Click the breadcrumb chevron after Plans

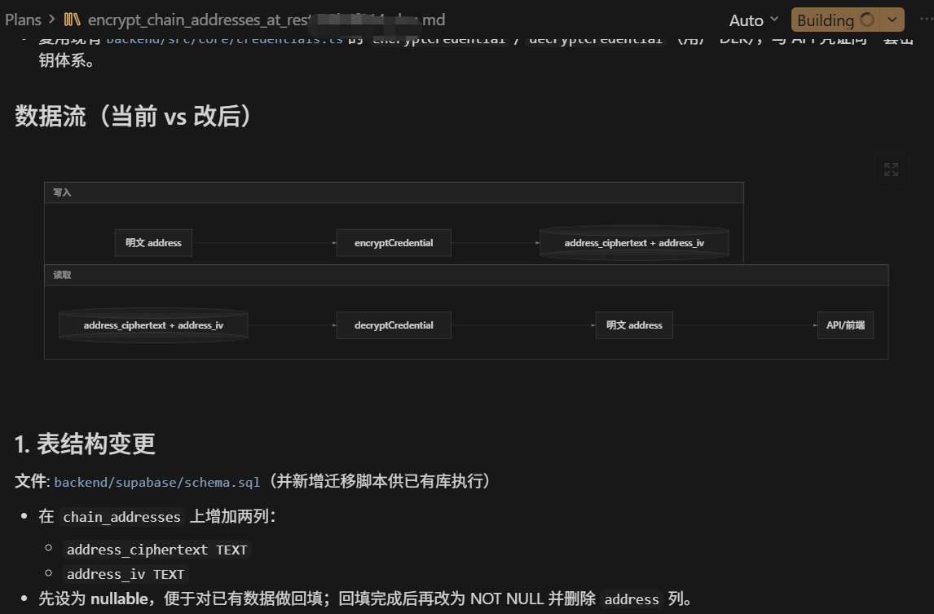point(52,20)
